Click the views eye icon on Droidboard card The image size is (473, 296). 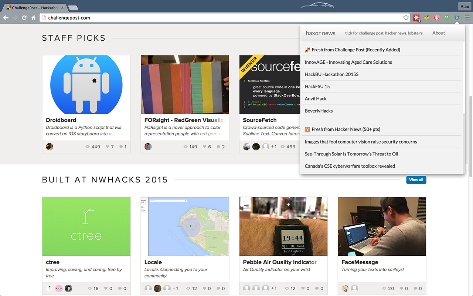pos(88,147)
